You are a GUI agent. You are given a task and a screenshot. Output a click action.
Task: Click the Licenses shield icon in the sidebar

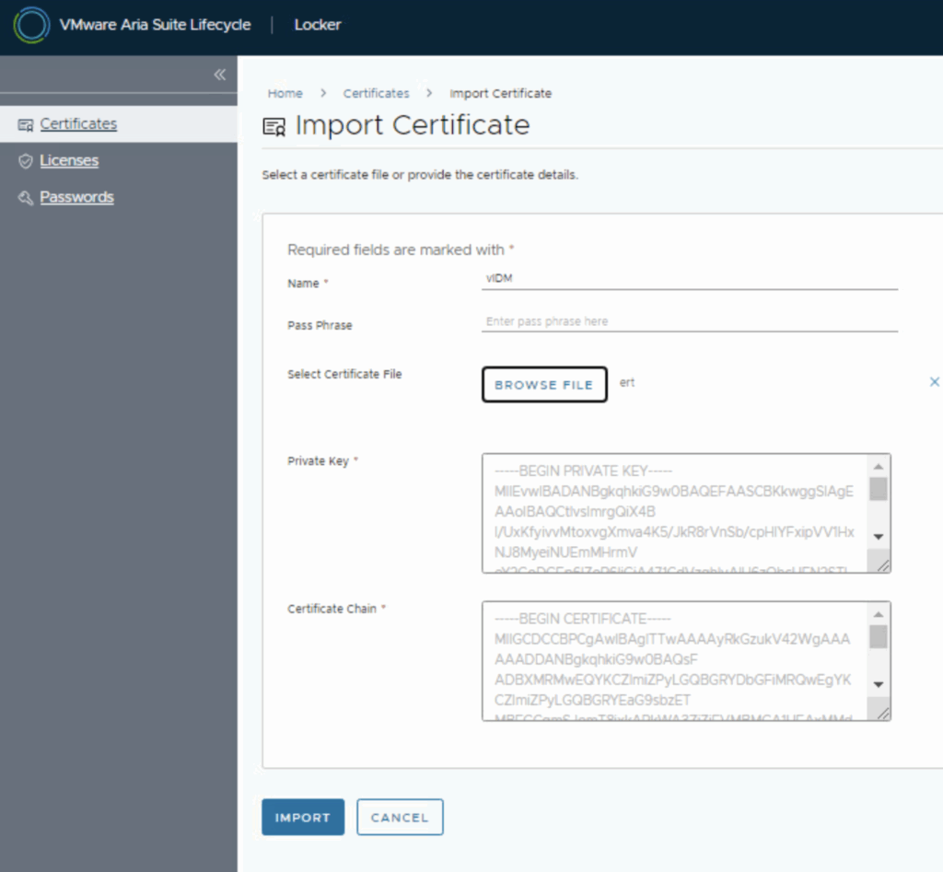pos(25,161)
